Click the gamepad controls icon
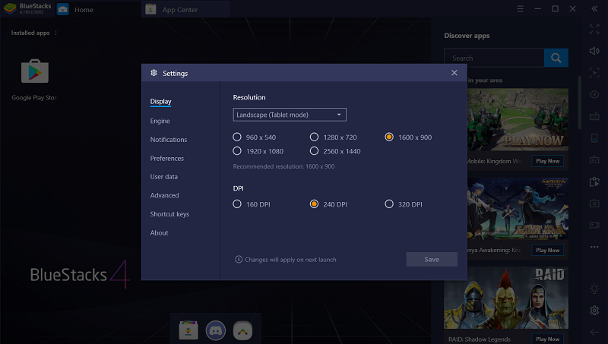 pos(594,159)
